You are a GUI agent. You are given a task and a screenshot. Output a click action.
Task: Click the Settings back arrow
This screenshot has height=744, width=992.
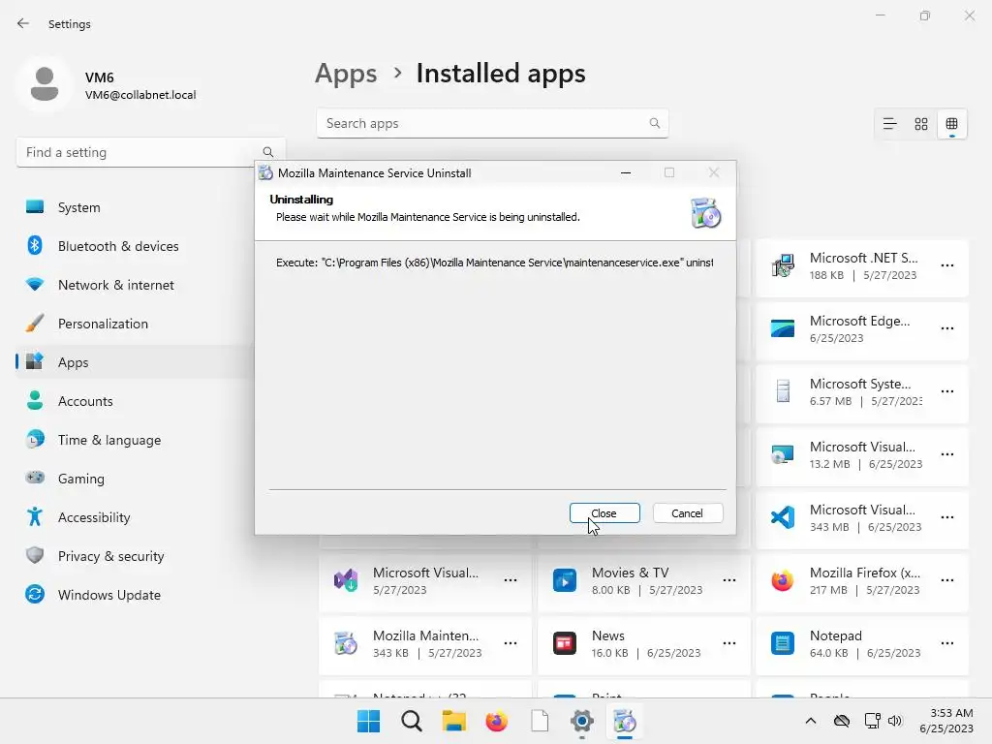[x=23, y=23]
